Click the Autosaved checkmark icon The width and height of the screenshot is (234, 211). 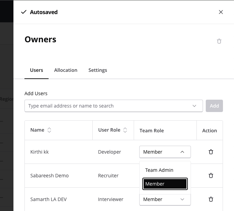[x=24, y=12]
